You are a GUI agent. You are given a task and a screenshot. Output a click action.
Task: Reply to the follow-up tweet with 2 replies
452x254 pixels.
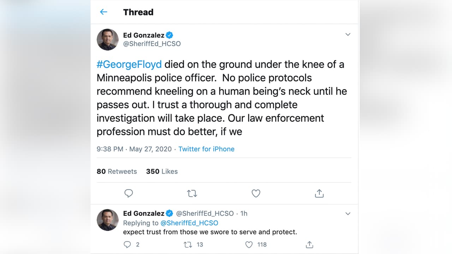click(x=127, y=244)
